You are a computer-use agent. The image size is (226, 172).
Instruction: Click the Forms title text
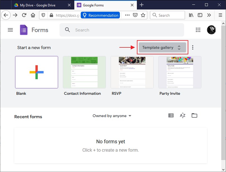40,30
